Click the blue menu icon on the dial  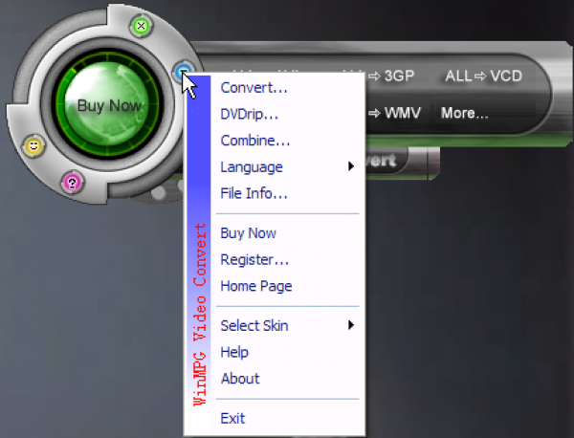(183, 71)
